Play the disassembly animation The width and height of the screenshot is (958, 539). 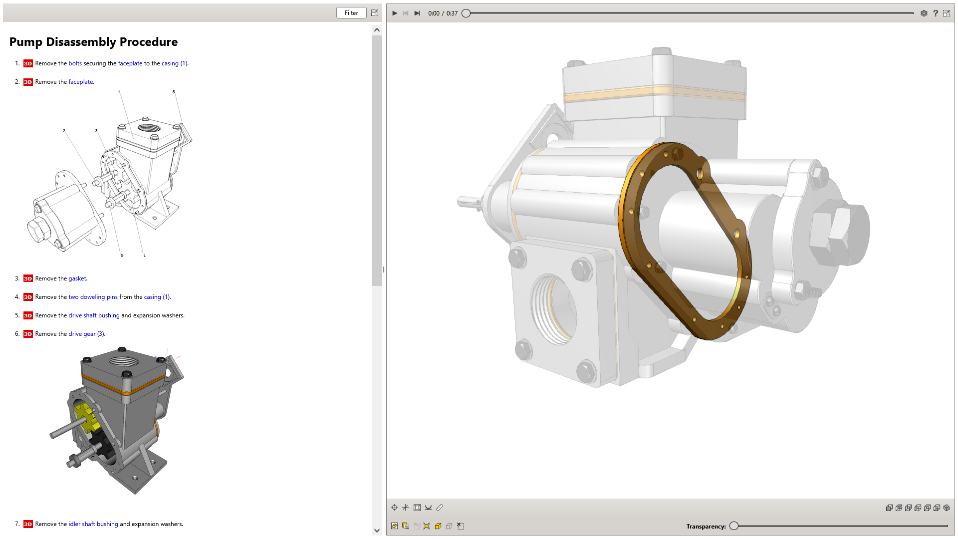point(394,13)
